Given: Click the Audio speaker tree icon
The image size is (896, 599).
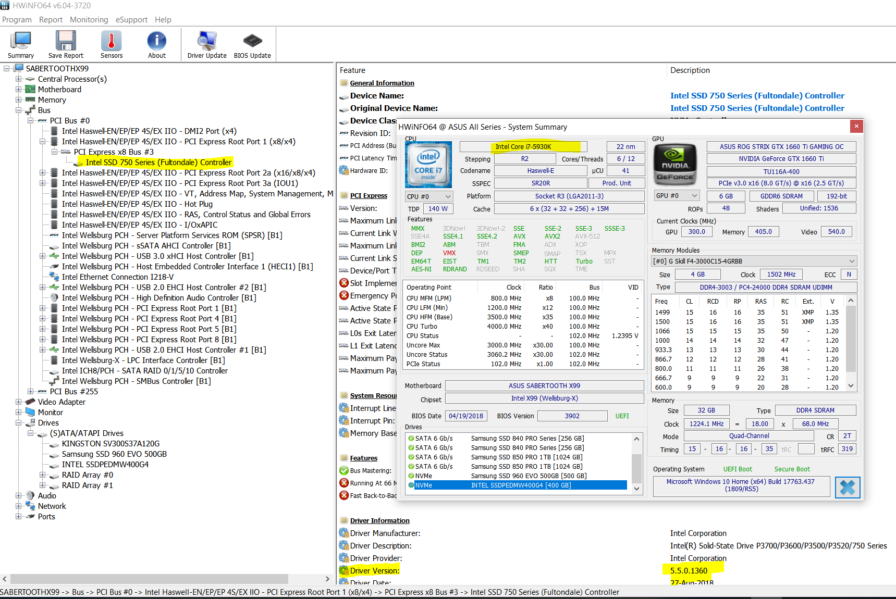Looking at the screenshot, I should [x=30, y=495].
